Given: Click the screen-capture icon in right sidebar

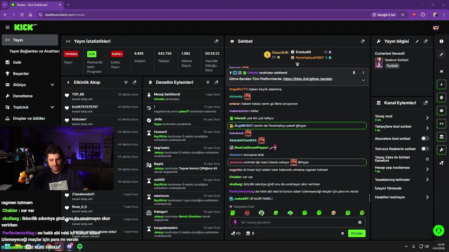Looking at the screenshot, I should tap(441, 71).
